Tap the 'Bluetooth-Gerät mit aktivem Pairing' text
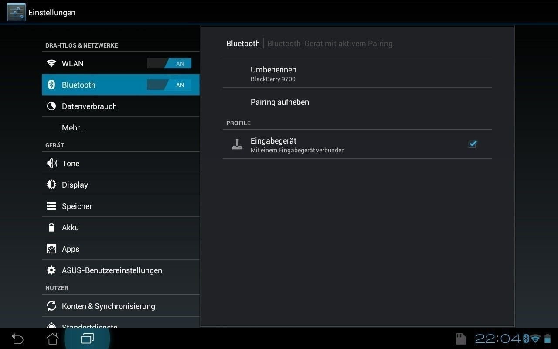 coord(330,44)
